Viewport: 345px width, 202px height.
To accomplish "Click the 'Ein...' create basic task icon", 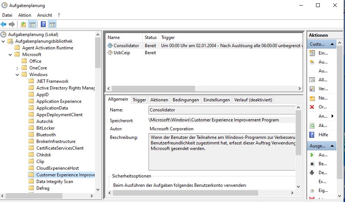I will tap(312, 53).
